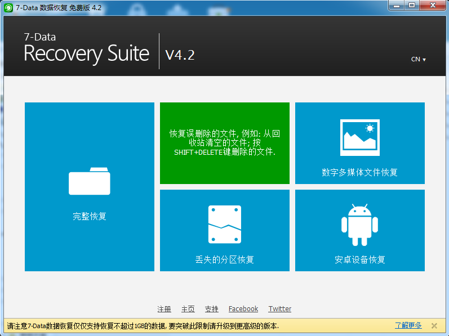Click the white folder icon for 完整恢复
The width and height of the screenshot is (449, 336).
(90, 181)
